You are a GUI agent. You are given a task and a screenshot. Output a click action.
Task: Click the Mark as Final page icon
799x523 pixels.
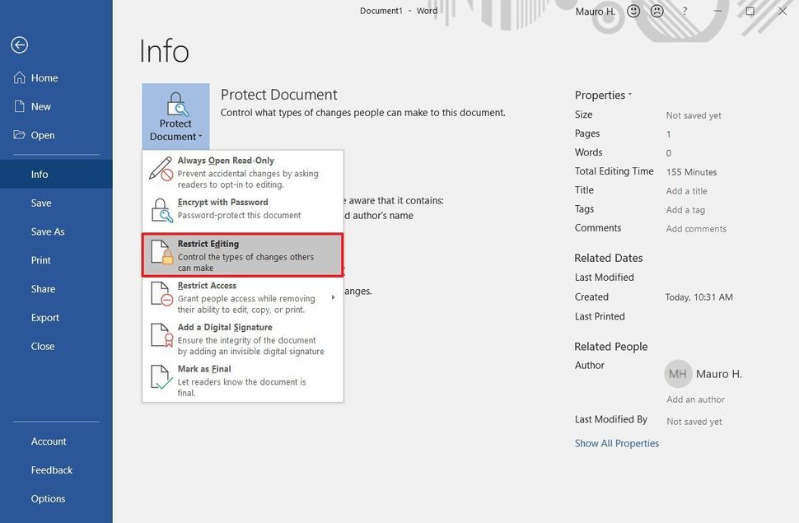[159, 376]
